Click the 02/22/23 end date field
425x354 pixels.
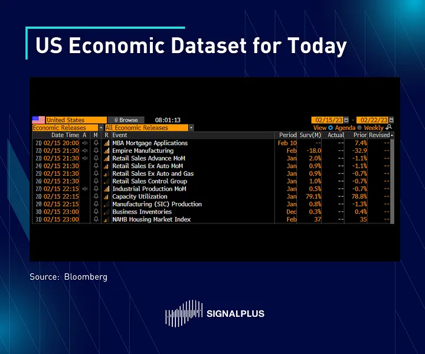pyautogui.click(x=372, y=120)
